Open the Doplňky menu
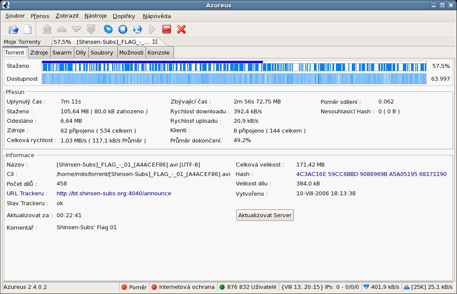 (x=124, y=16)
